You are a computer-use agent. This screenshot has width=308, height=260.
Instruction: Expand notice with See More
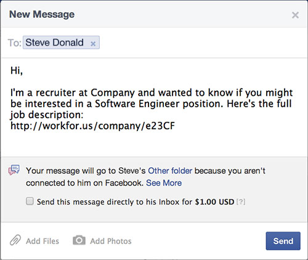point(164,183)
